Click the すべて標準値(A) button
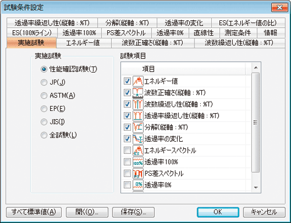Viewport: 291px width, 223px height. tap(34, 212)
